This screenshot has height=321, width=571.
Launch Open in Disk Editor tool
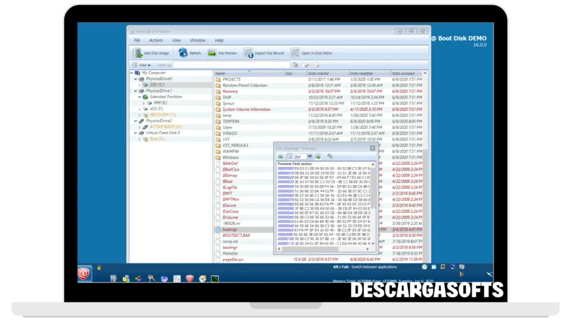coord(295,53)
